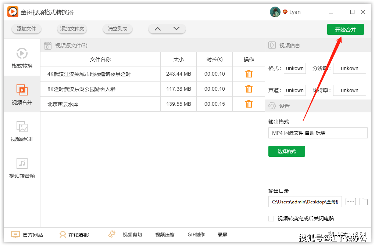Select the file row 北京密云水库
The width and height of the screenshot is (375, 246).
[x=153, y=104]
